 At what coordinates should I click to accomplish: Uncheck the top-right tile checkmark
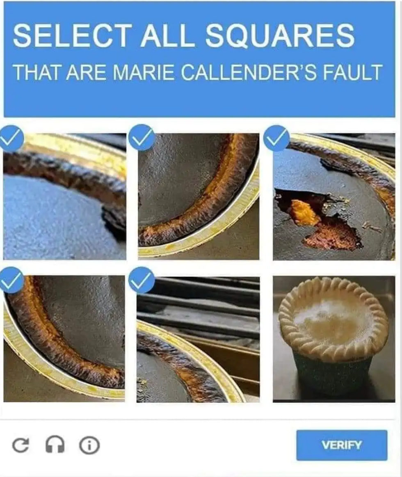pos(276,138)
